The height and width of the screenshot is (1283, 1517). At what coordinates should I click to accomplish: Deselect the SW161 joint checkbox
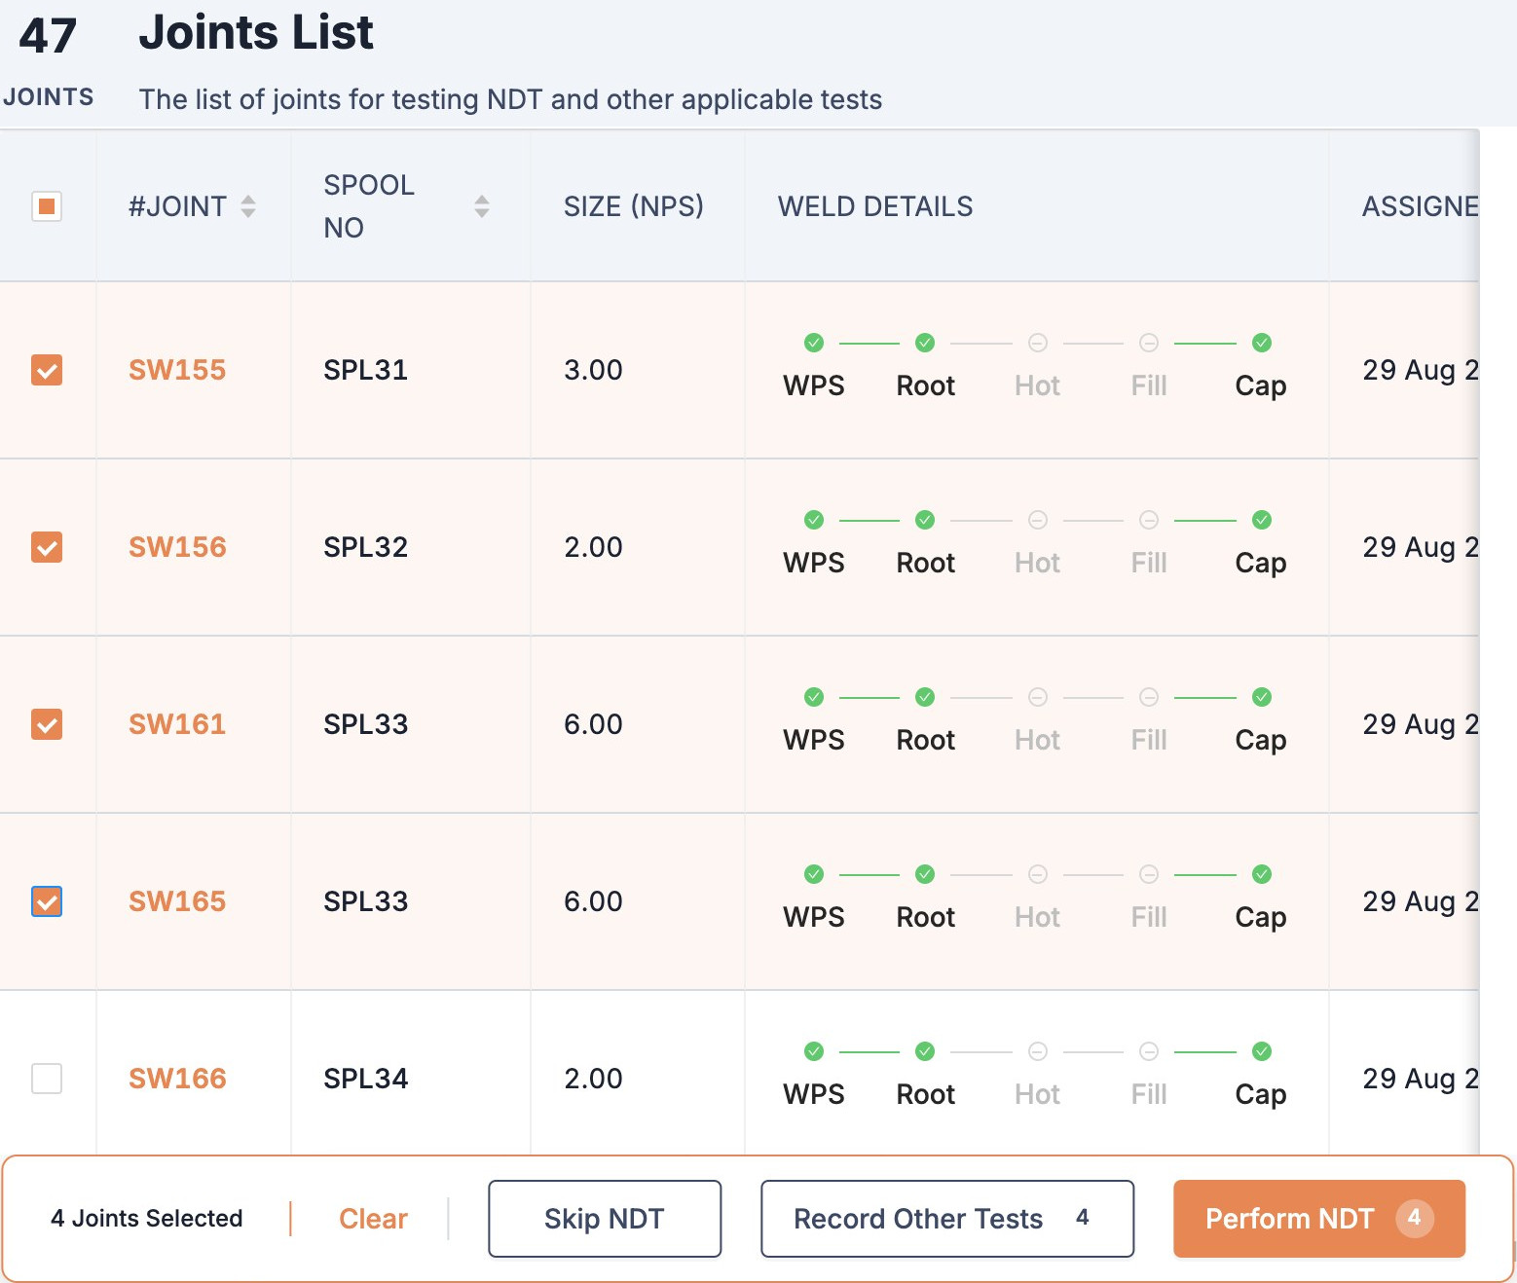[47, 724]
